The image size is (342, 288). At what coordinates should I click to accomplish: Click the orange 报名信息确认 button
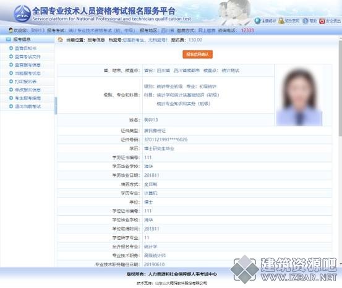pos(198,54)
